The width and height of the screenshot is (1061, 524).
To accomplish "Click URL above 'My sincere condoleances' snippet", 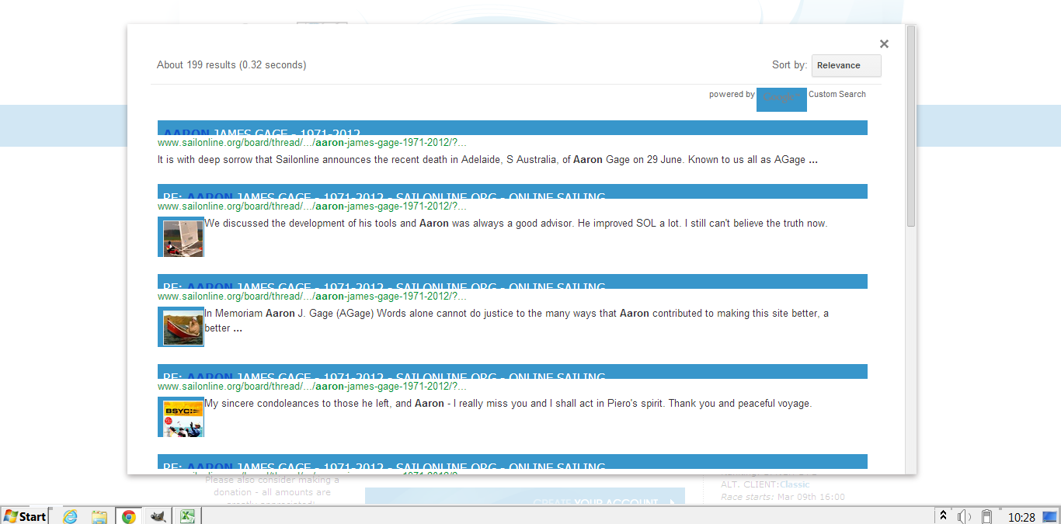I will (312, 387).
